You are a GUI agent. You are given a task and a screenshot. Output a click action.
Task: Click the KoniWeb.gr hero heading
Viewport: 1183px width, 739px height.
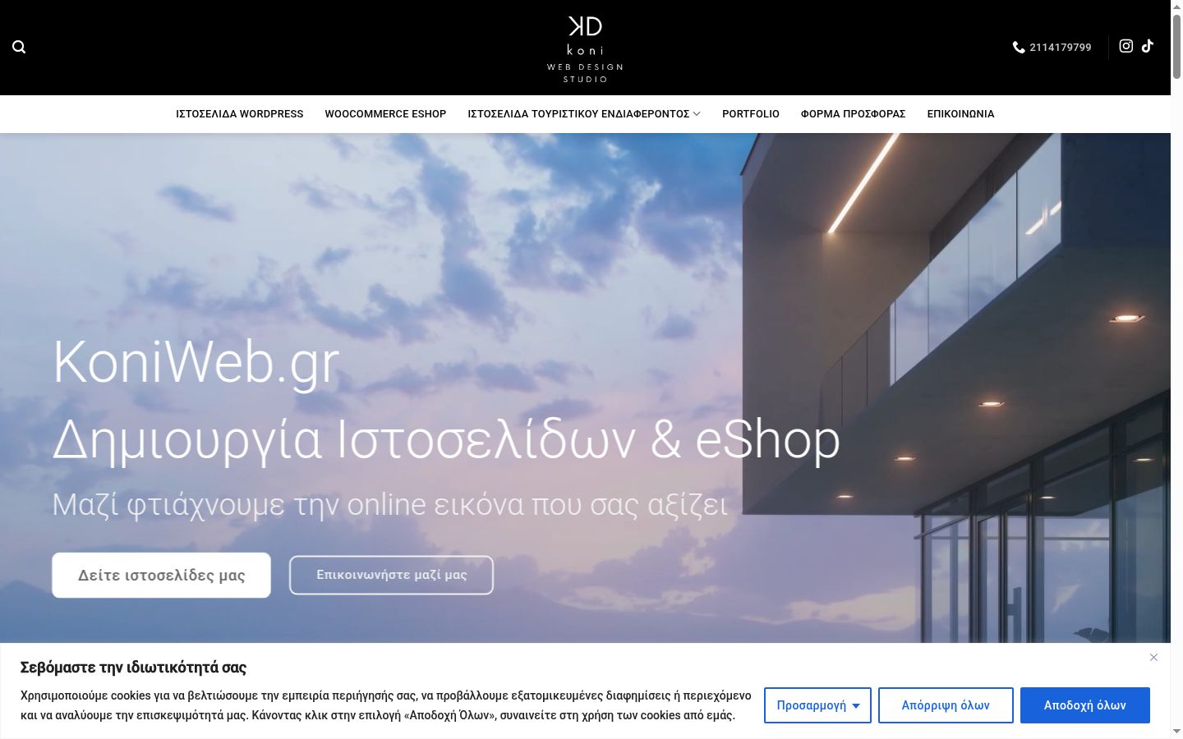coord(196,362)
